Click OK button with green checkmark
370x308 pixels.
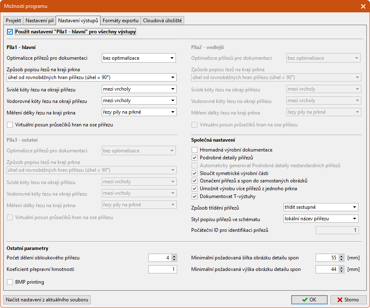[x=309, y=300]
